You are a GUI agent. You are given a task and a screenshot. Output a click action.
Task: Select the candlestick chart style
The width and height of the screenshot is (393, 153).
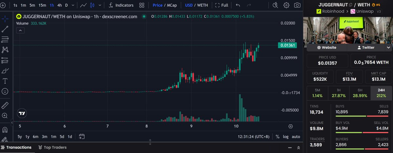click(92, 5)
